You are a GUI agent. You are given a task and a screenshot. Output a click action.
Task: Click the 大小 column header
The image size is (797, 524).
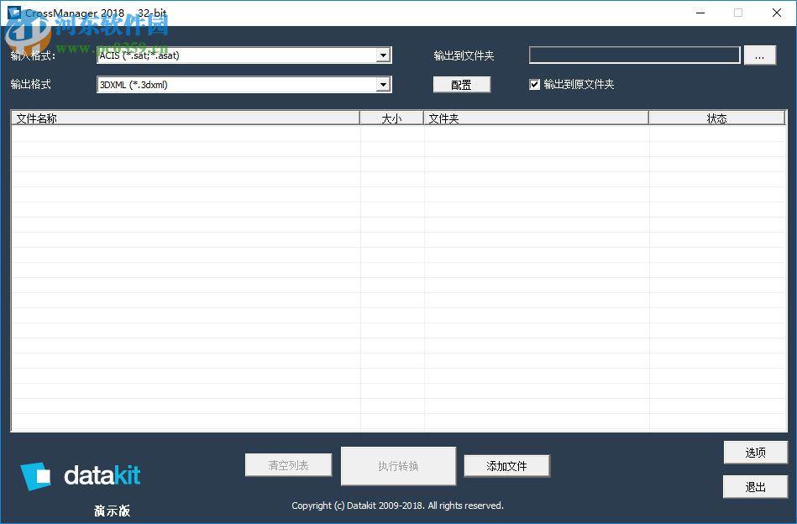(x=391, y=118)
